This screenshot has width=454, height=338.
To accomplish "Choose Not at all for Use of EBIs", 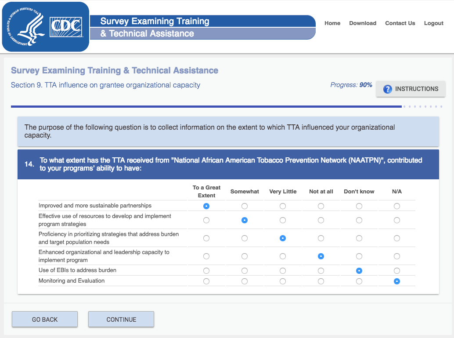I will (x=321, y=271).
